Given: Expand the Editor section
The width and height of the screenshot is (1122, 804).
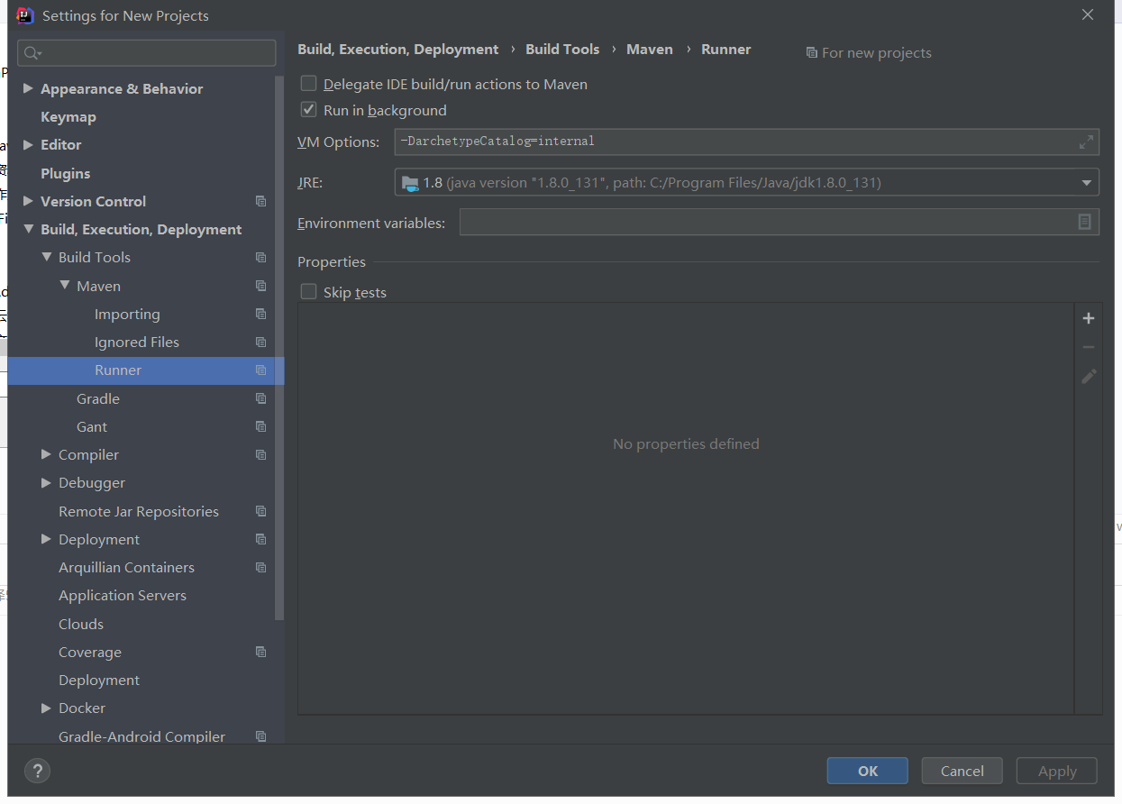Looking at the screenshot, I should pyautogui.click(x=28, y=144).
